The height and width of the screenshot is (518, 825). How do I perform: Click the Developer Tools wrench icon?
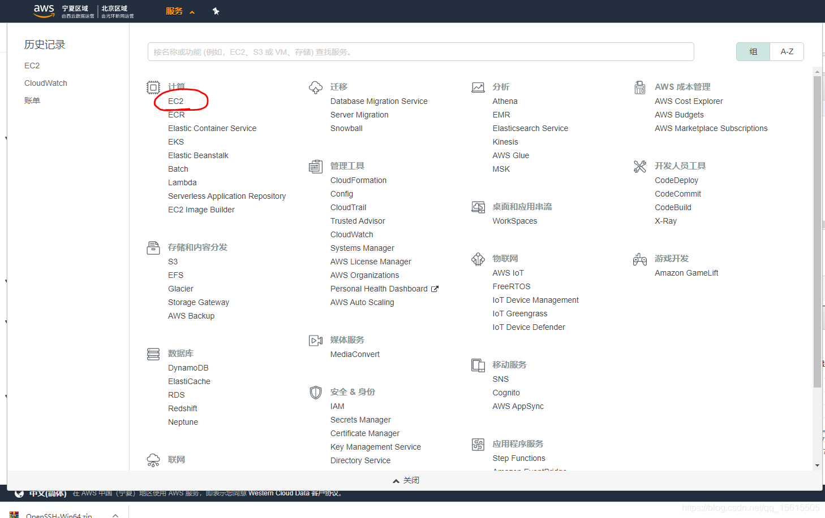(x=640, y=167)
